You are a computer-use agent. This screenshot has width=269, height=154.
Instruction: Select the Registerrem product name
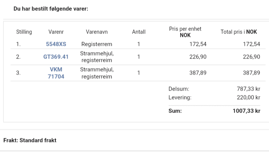[97, 44]
